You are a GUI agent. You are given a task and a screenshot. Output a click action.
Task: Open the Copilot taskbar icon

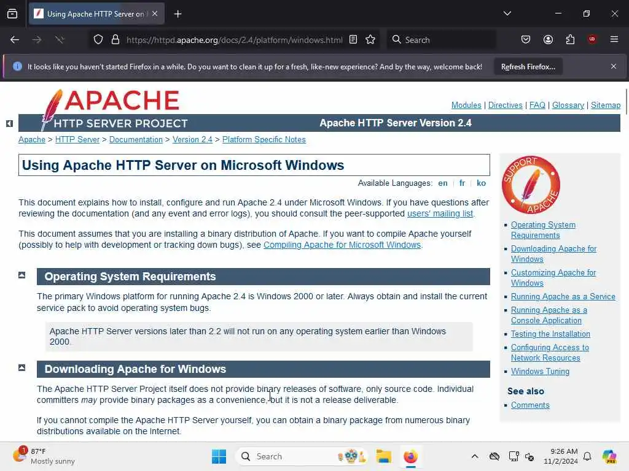click(x=609, y=456)
